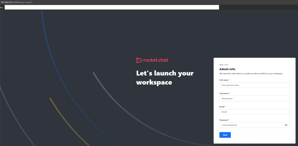The height and width of the screenshot is (146, 298).
Task: Click the 'Password' label
Action: click(x=224, y=120)
